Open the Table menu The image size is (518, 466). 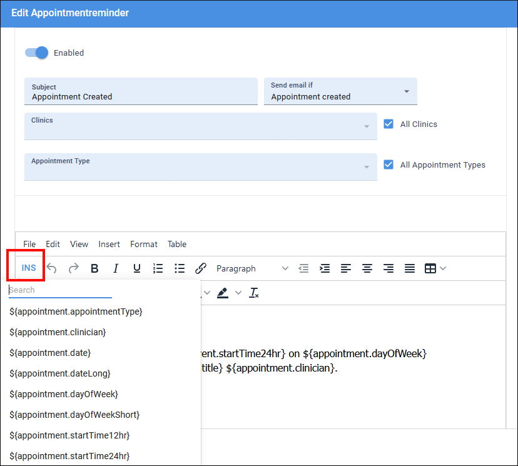pos(176,244)
